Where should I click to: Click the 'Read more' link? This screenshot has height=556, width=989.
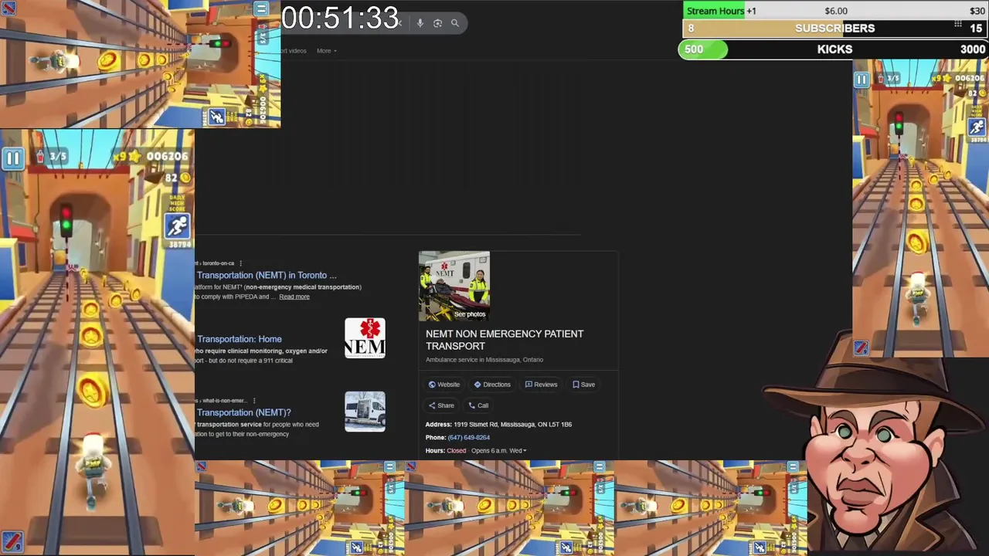point(294,297)
